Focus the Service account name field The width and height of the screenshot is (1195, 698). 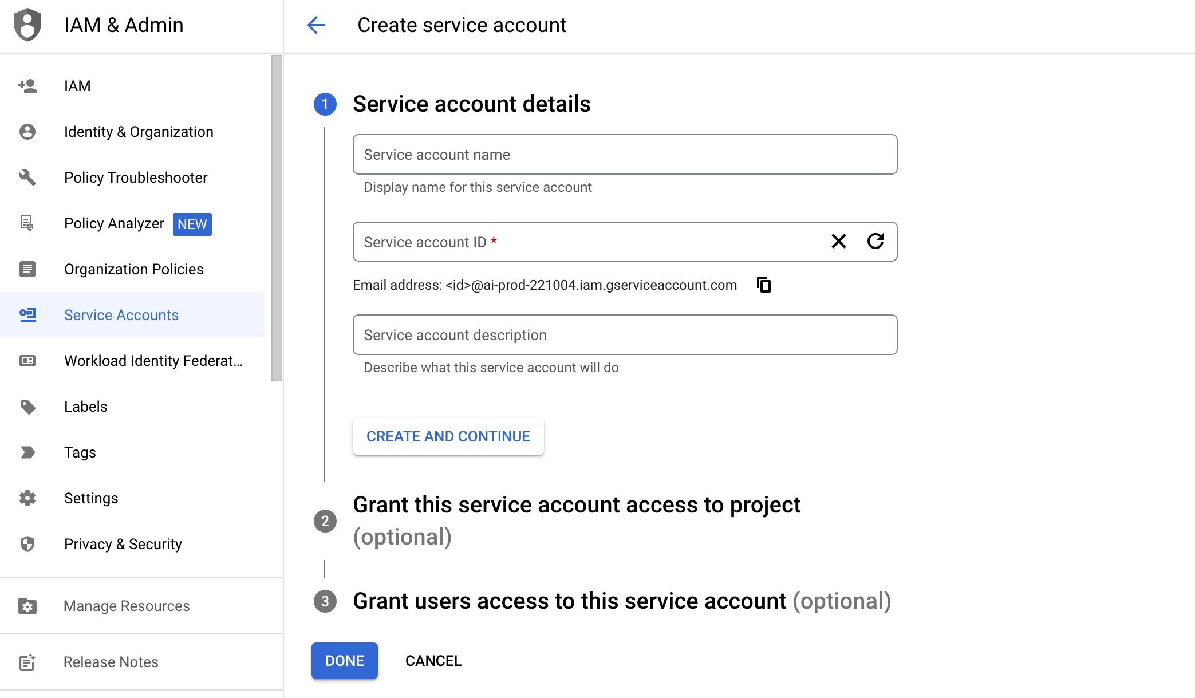click(625, 155)
